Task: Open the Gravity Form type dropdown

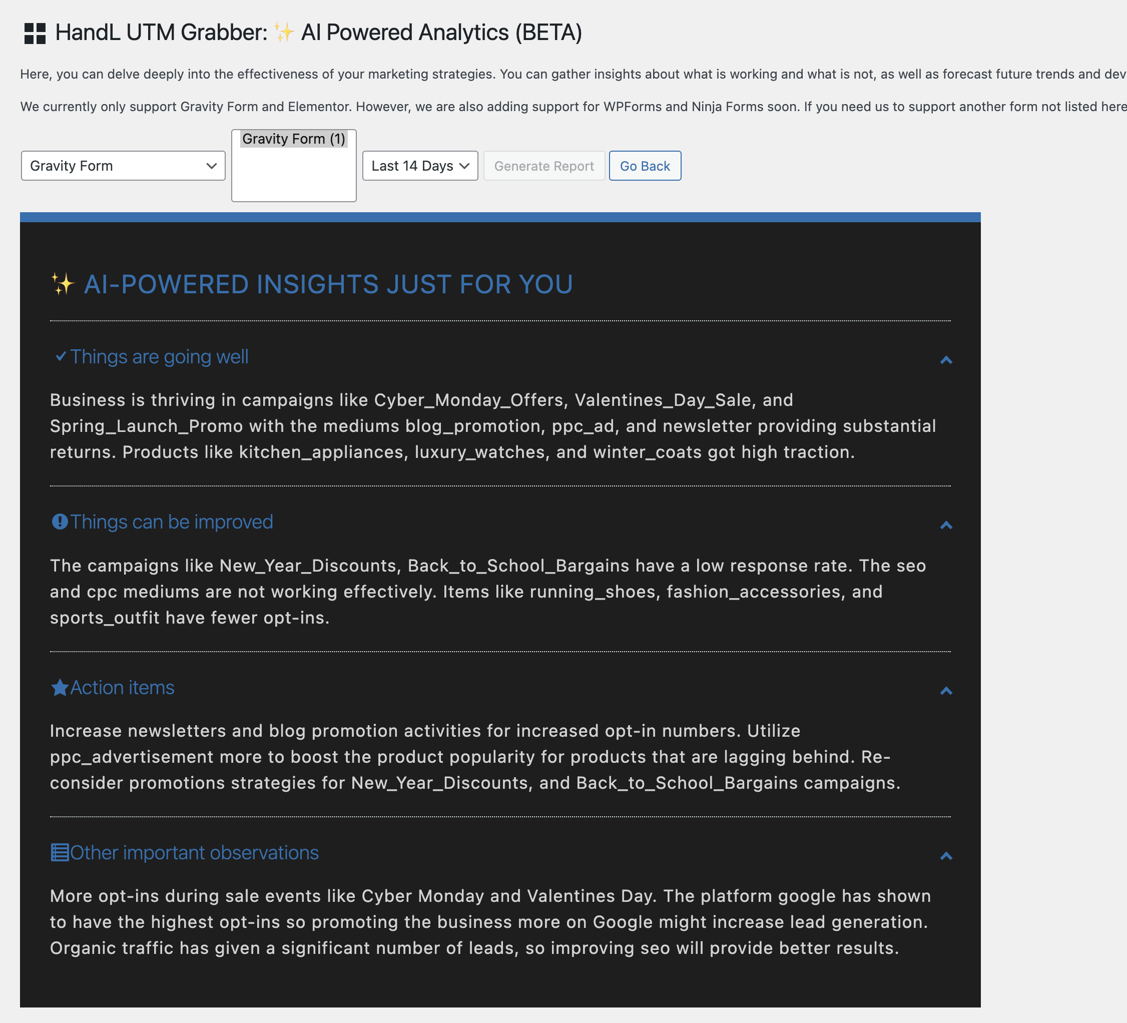Action: coord(123,166)
